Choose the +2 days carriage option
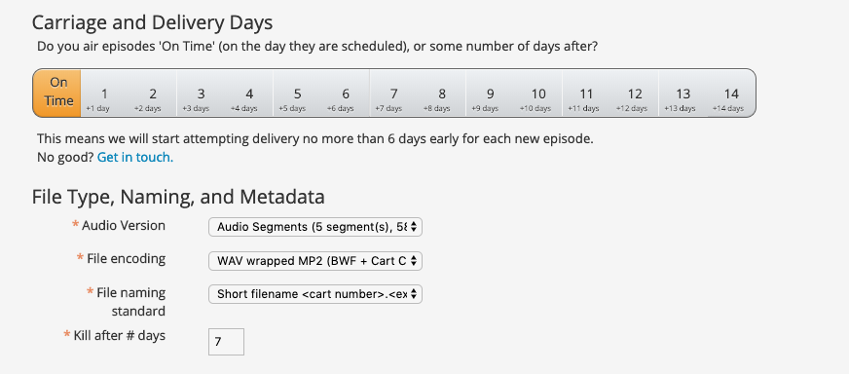Screen dimensions: 849x374 coord(153,93)
